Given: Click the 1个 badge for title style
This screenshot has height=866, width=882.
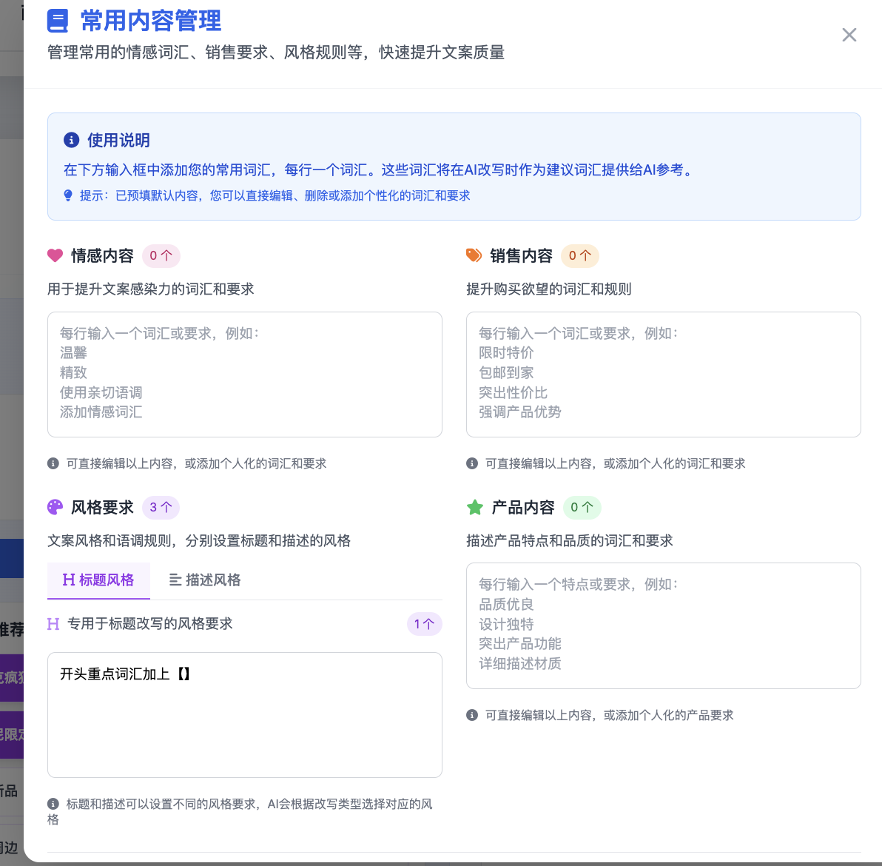Looking at the screenshot, I should (424, 624).
